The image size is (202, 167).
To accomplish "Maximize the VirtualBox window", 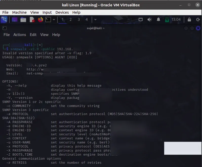I will click(x=189, y=5).
